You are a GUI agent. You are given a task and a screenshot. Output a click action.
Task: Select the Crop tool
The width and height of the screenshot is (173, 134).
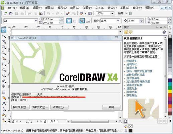[4, 42]
